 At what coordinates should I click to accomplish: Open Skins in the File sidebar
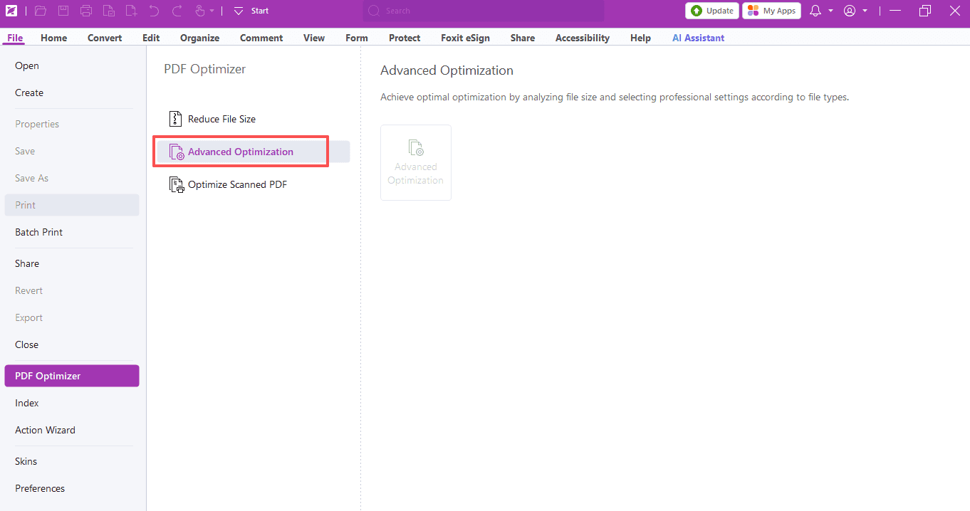(72, 461)
